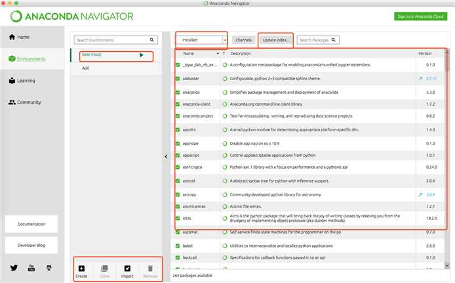
Task: Open the Documentation button
Action: [x=31, y=224]
